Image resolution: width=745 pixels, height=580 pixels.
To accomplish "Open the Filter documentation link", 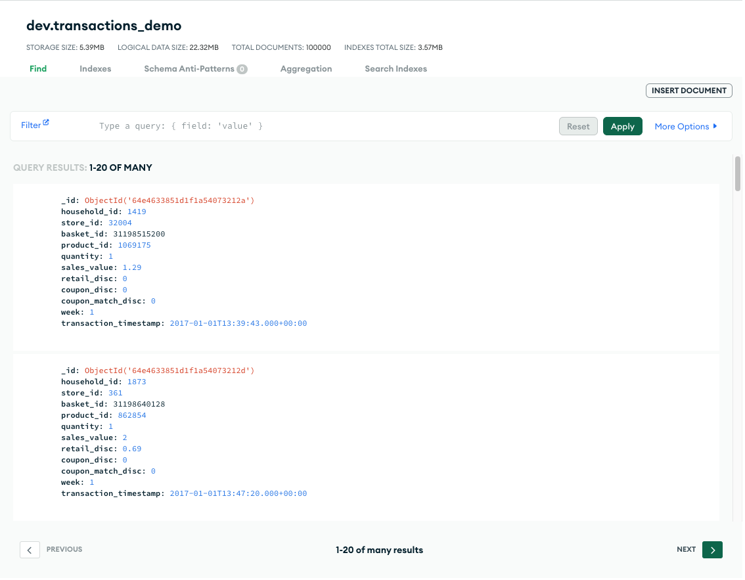I will click(x=31, y=125).
